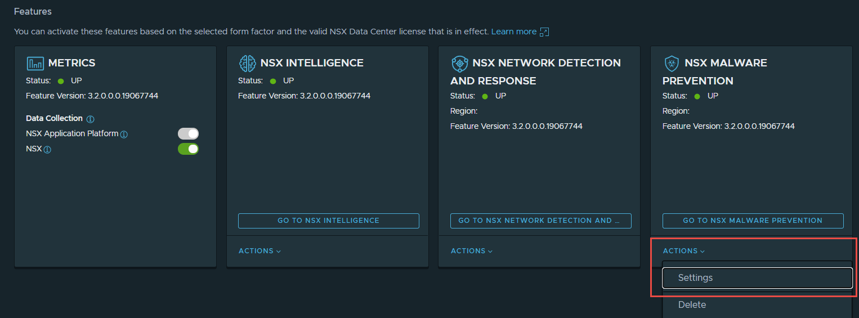Click the Network Detection and Response icon
Viewport: 859px width, 318px height.
[459, 63]
